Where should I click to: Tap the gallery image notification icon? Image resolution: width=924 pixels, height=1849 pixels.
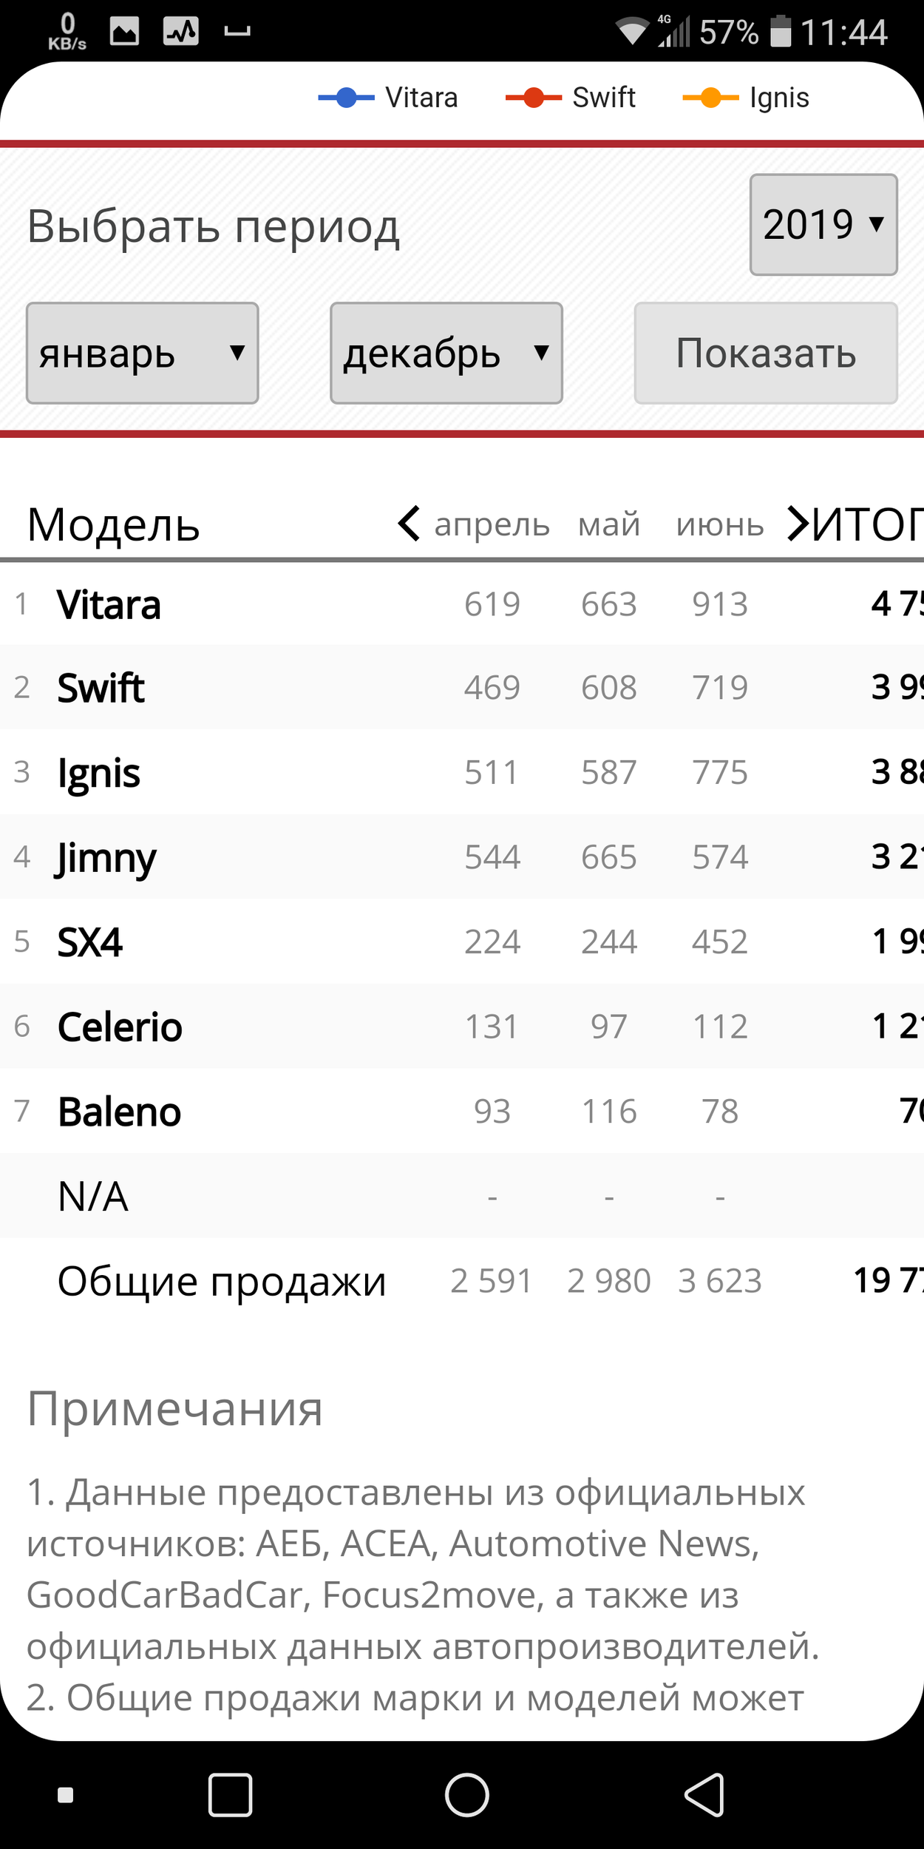[x=124, y=31]
